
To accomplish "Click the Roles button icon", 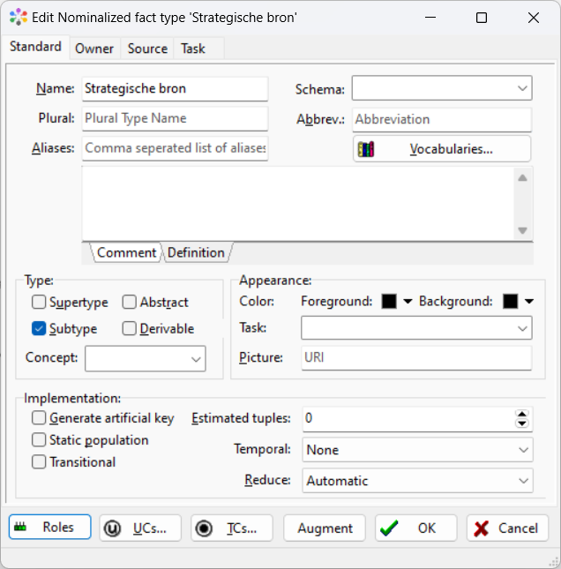I will (21, 528).
